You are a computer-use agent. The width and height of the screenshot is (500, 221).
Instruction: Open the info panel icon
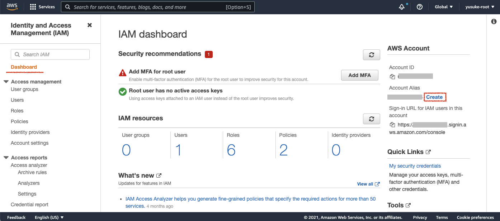click(x=494, y=22)
